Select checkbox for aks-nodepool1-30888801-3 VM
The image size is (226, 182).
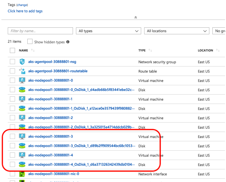[12, 136]
